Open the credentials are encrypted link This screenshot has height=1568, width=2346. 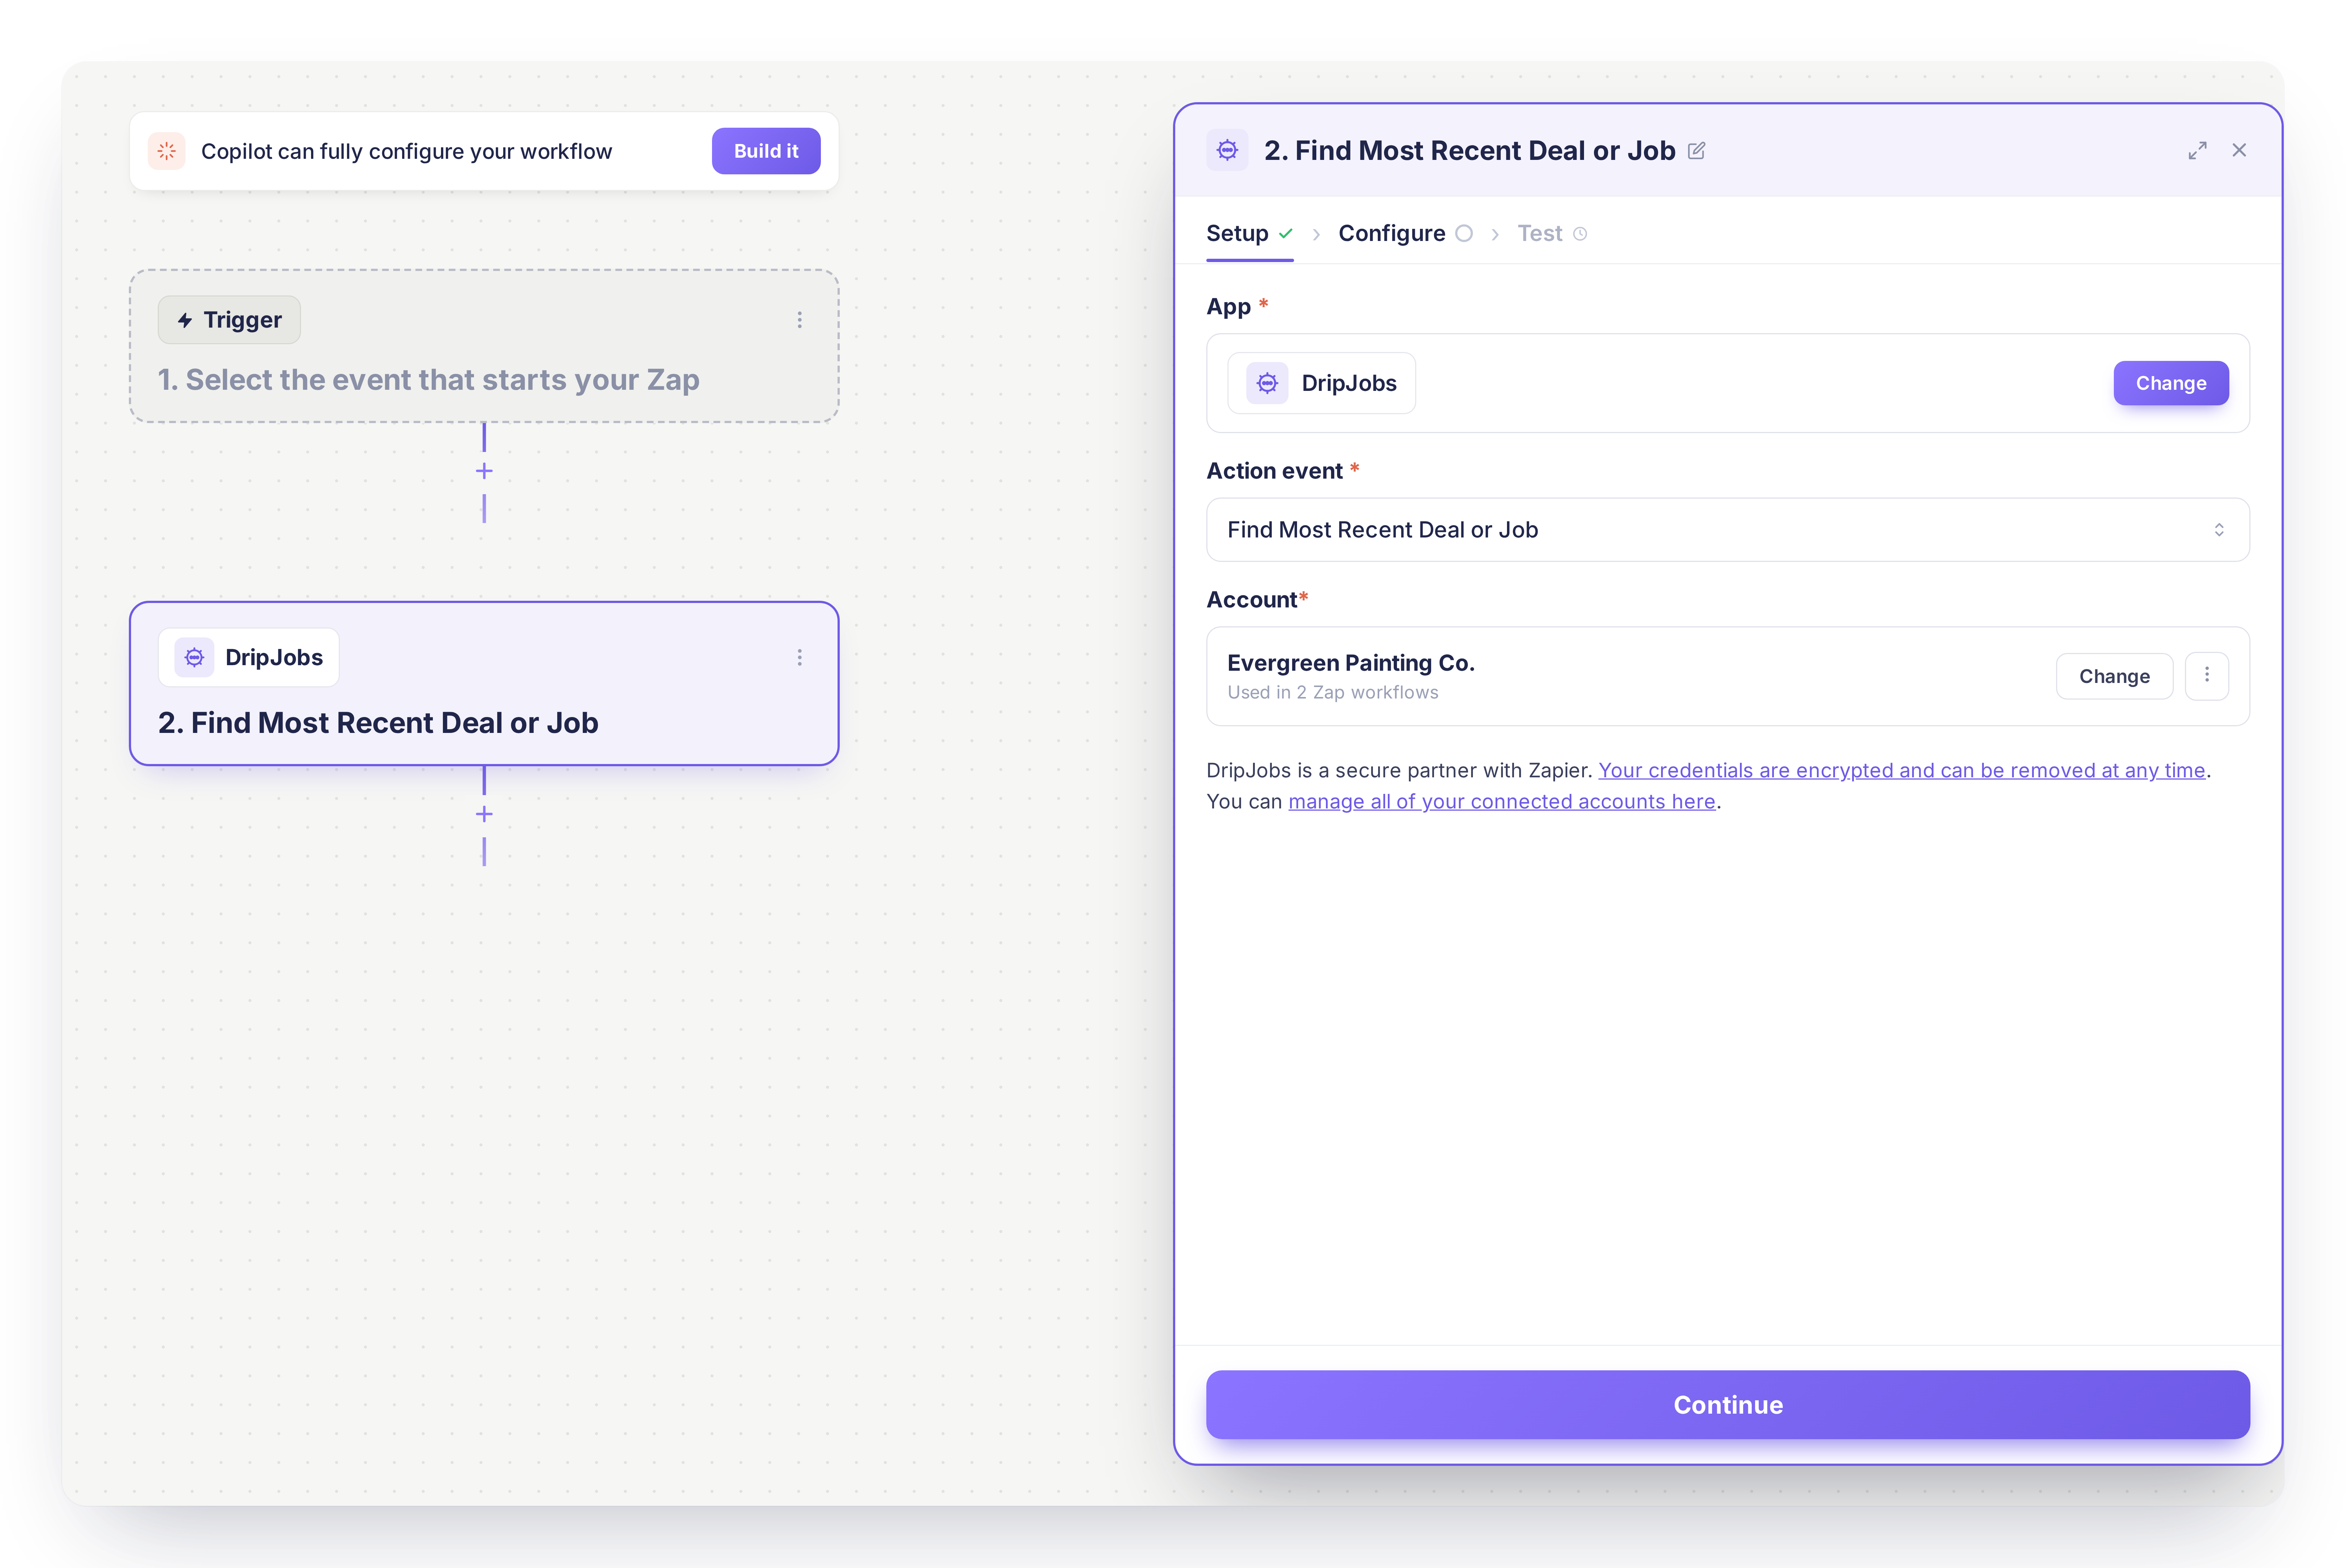1901,770
